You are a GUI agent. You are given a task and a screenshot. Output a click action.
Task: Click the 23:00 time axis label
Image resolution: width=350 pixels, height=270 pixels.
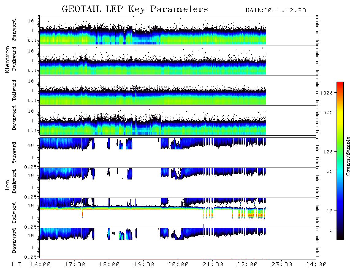pos(282,265)
